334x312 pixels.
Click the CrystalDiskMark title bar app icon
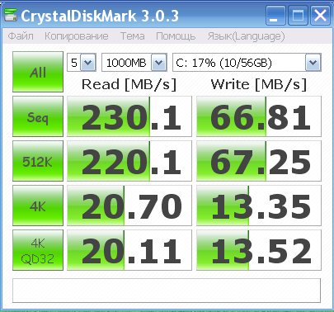click(11, 16)
